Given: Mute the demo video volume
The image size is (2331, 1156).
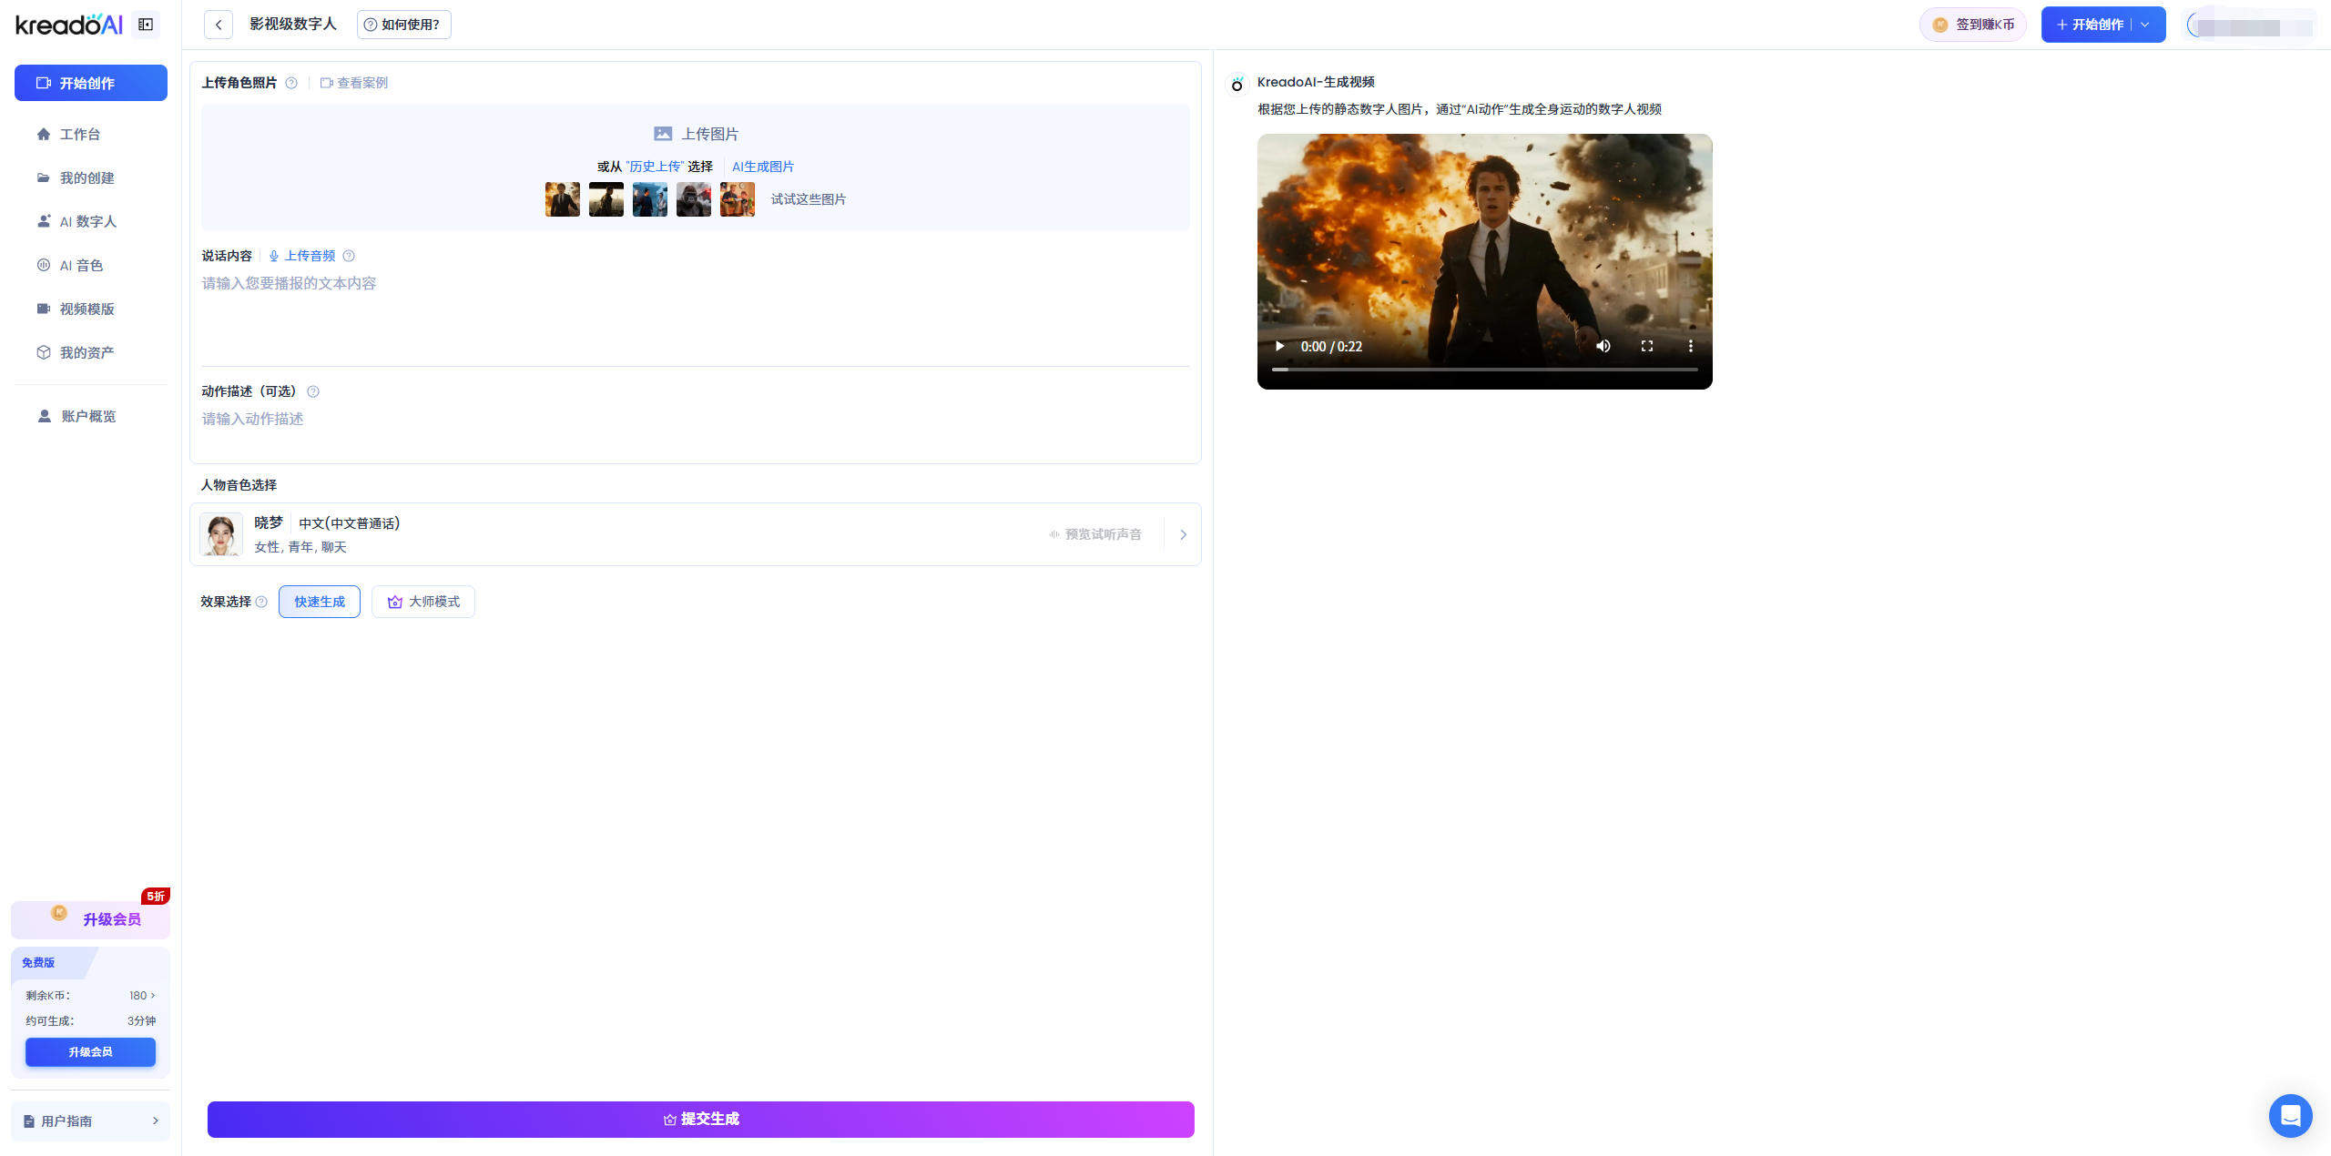Looking at the screenshot, I should click(1603, 346).
